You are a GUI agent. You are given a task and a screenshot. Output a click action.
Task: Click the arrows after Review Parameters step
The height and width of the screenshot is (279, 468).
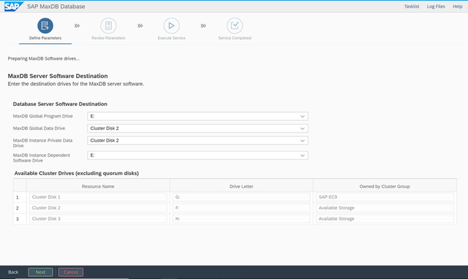click(x=140, y=26)
